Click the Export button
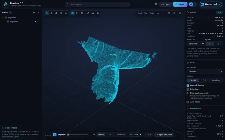The height and width of the screenshot is (140, 225). (x=180, y=4)
